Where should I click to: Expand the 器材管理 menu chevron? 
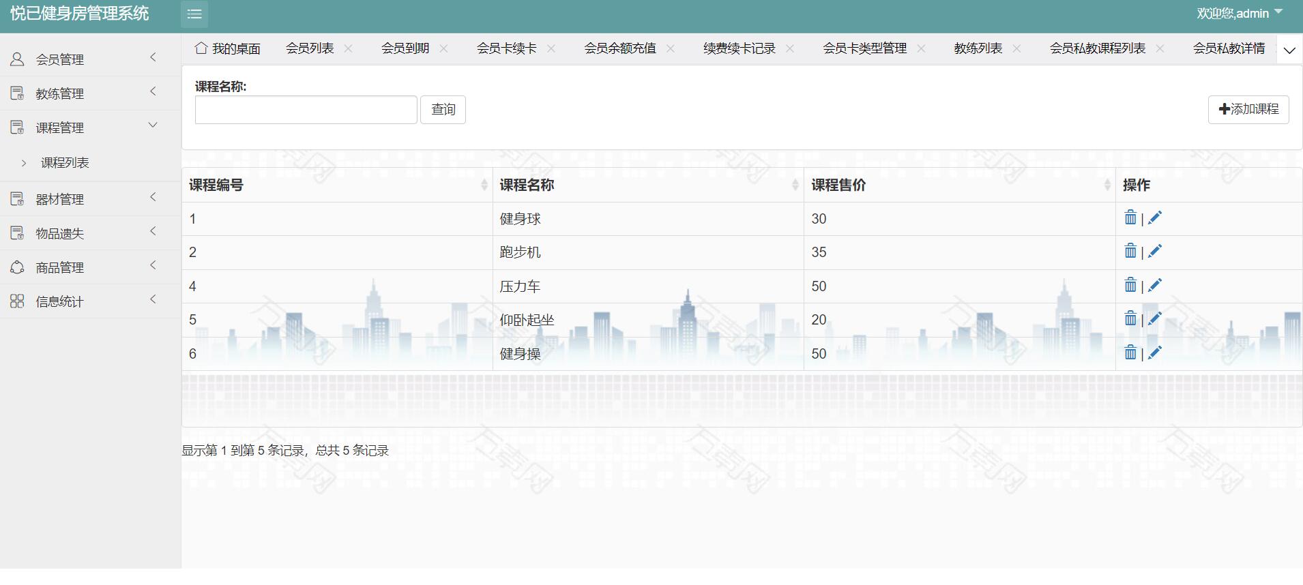click(153, 197)
